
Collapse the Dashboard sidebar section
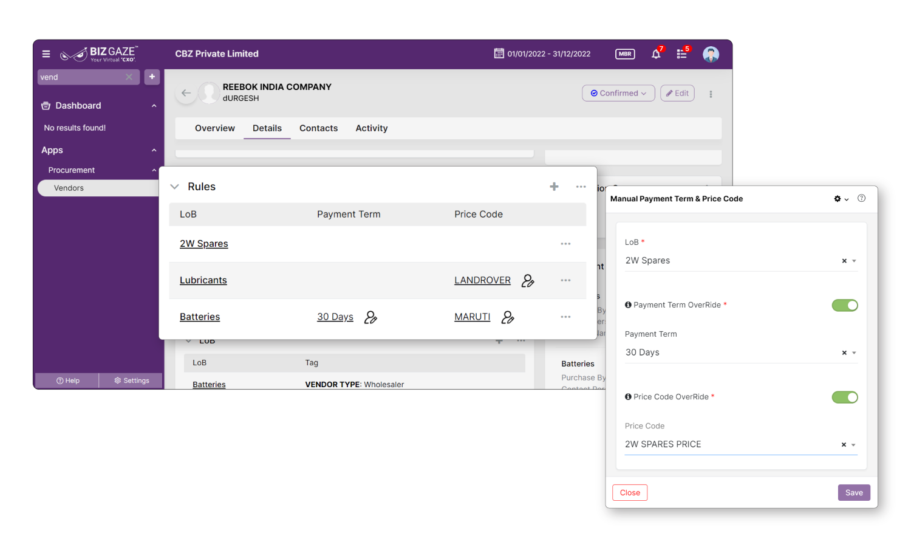click(154, 106)
